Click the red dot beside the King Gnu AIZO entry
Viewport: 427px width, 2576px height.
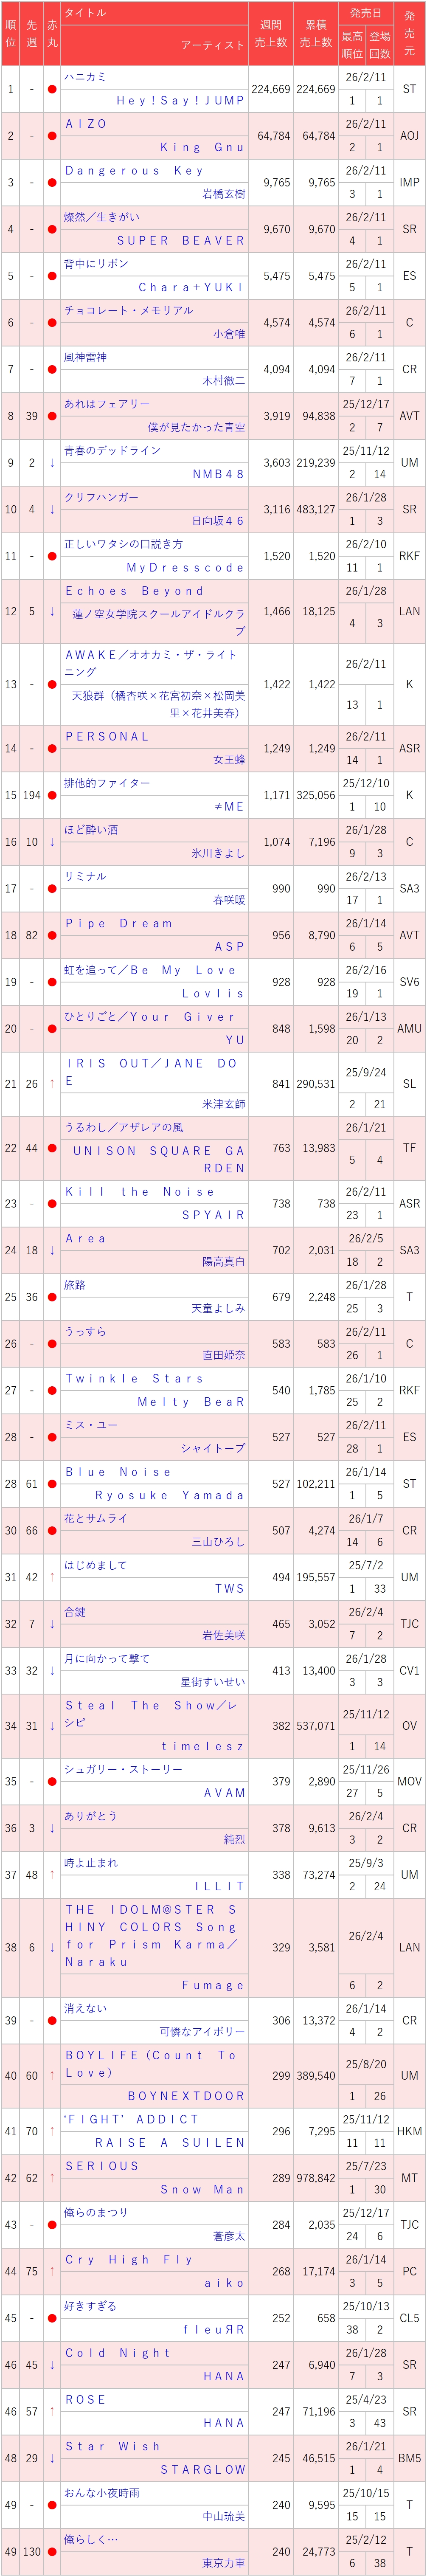tap(52, 136)
